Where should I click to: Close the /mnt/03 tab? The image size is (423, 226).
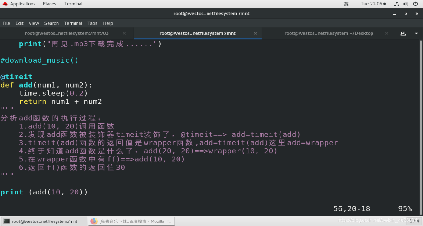[x=124, y=33]
